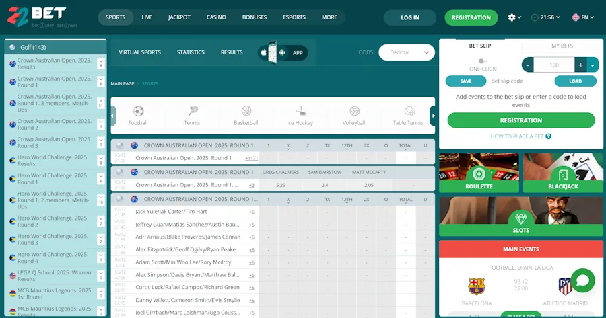Expand Crown Australian Open 2025 Round 2
The height and width of the screenshot is (318, 606).
pyautogui.click(x=101, y=124)
